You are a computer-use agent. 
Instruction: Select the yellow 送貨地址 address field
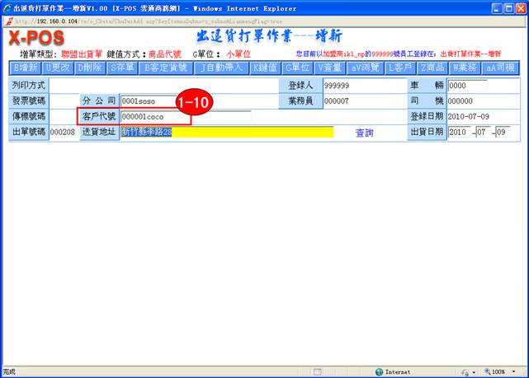coord(226,132)
